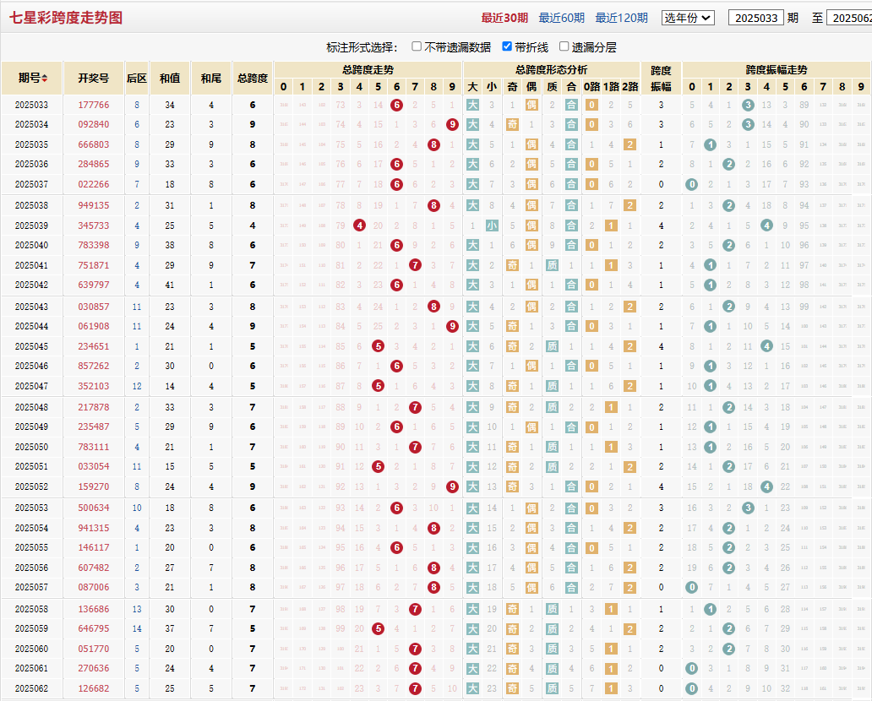Select the 总跨度走势 header
872x701 pixels.
368,70
